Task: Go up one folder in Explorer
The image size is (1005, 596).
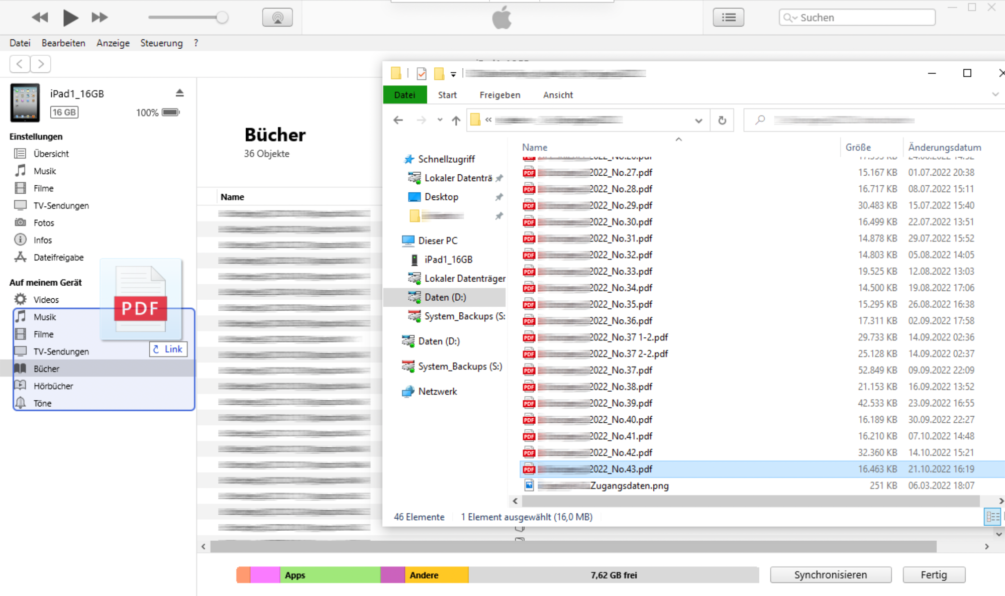Action: tap(456, 120)
